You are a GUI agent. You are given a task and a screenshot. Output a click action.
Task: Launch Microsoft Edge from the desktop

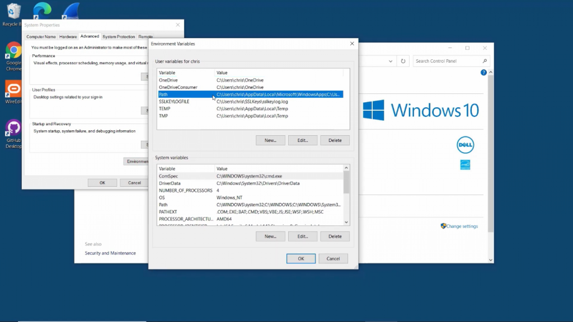pos(43,11)
